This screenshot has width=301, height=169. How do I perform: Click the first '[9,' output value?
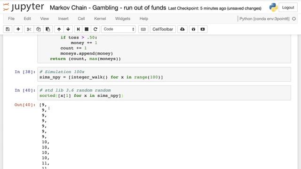(43, 105)
